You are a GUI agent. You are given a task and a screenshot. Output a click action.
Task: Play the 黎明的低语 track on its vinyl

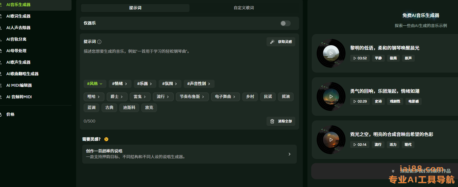(331, 53)
